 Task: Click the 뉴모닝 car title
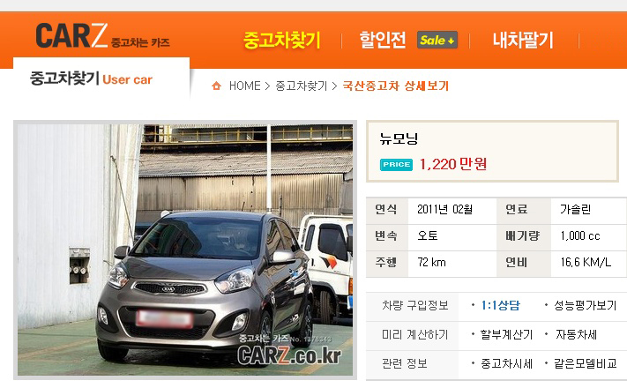399,138
